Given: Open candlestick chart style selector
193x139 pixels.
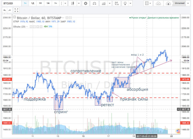Looking at the screenshot, I should tap(73, 3).
